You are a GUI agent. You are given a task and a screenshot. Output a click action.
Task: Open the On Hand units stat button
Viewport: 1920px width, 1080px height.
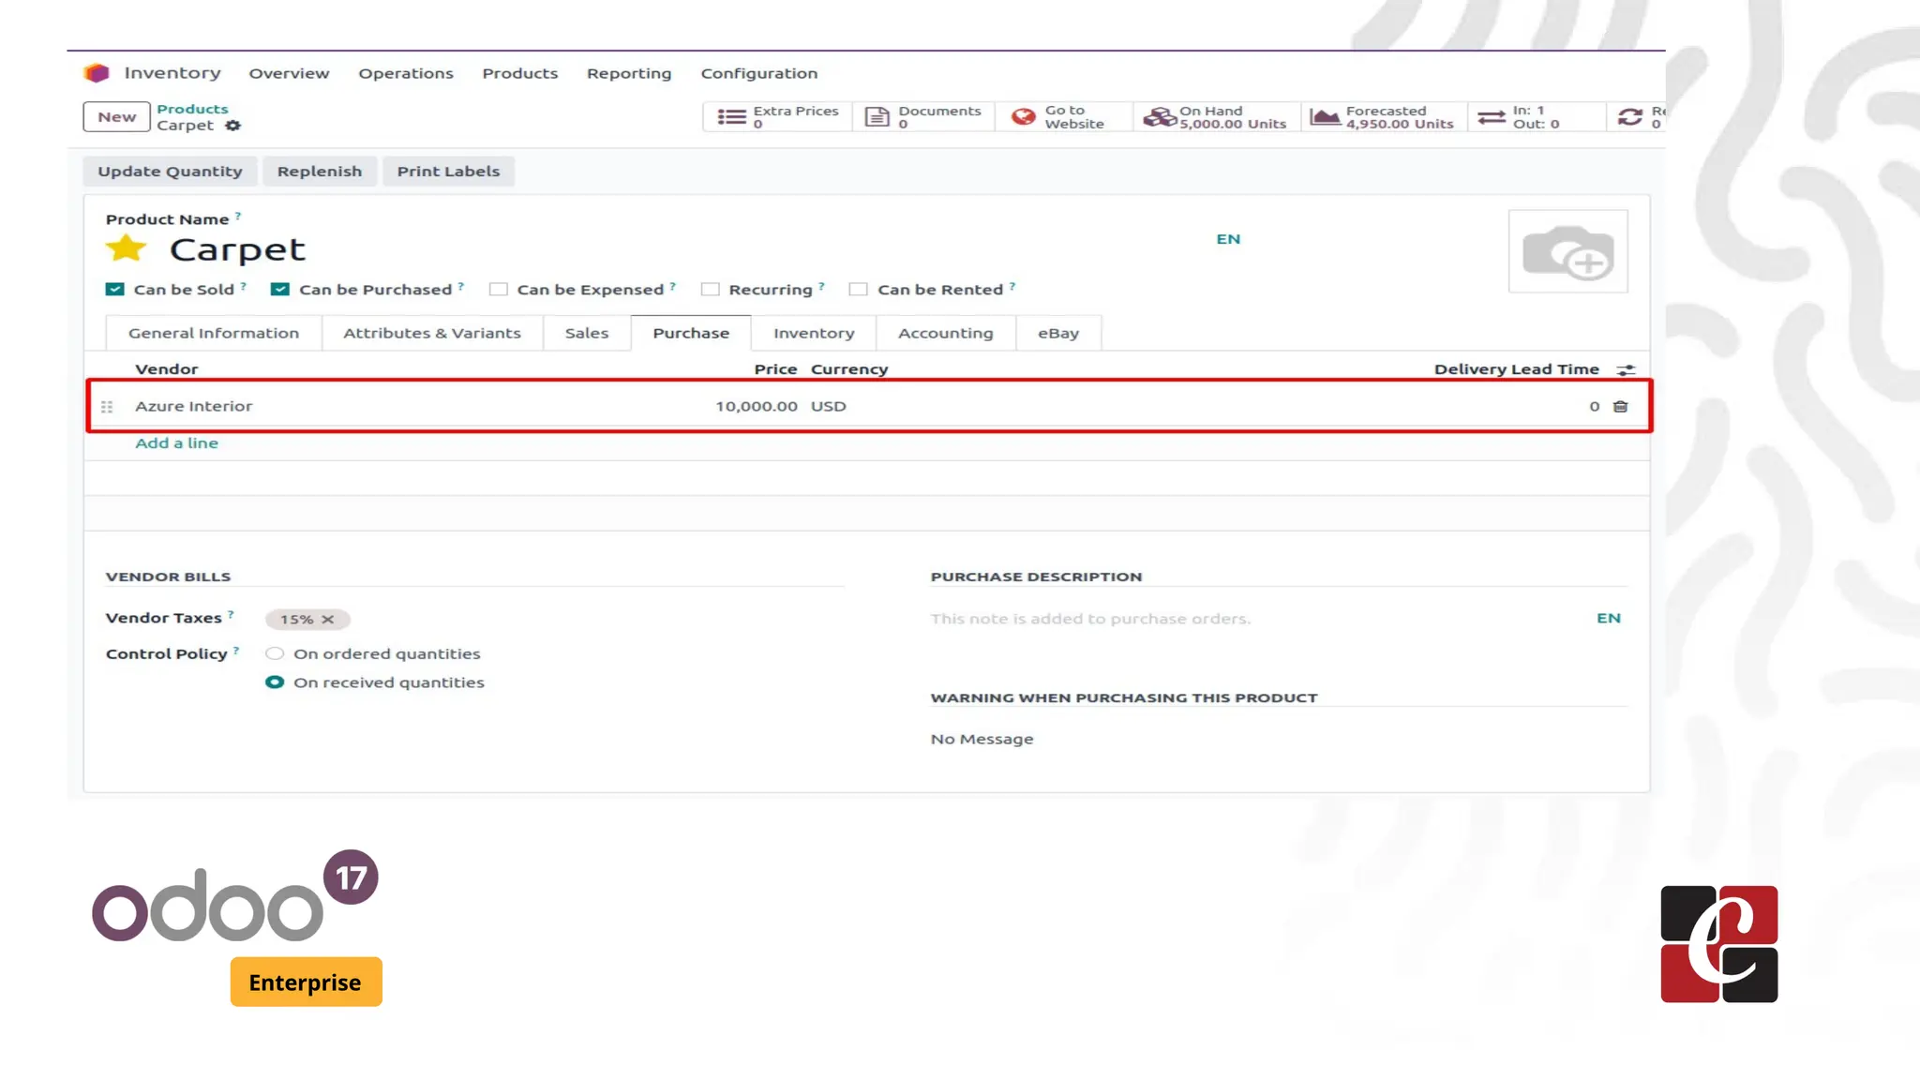click(x=1216, y=117)
